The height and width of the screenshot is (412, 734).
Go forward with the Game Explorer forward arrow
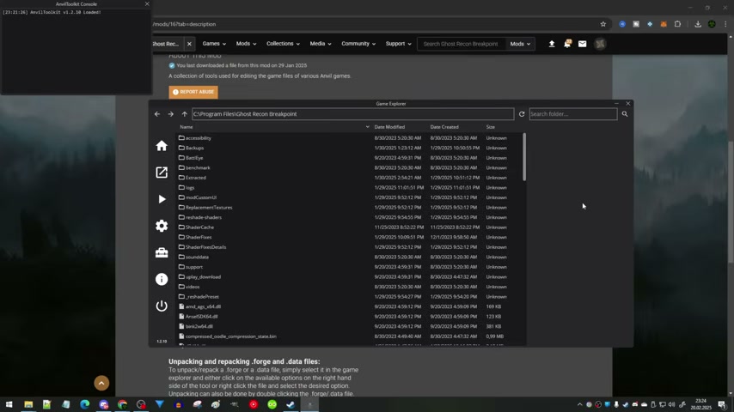[x=171, y=114]
